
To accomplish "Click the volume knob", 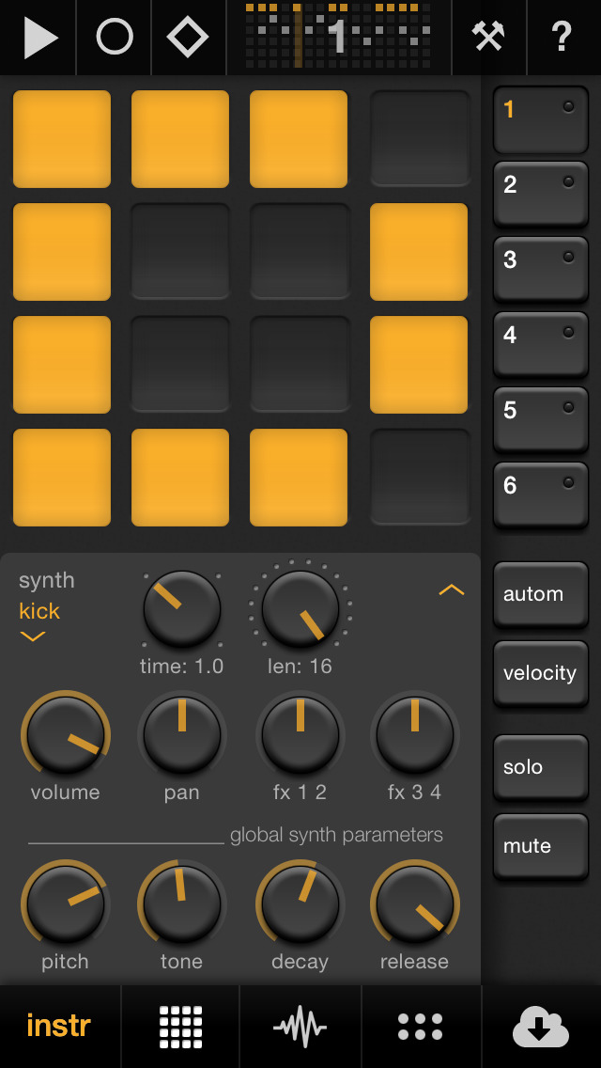I will click(x=66, y=735).
